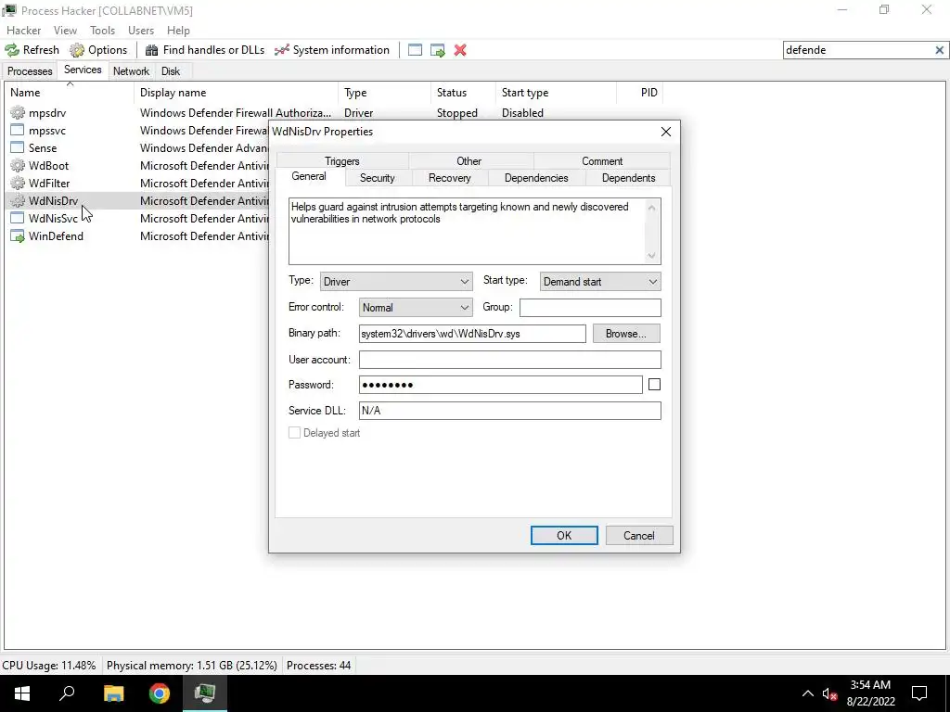Click Browse for binary path
The height and width of the screenshot is (712, 950).
point(626,334)
